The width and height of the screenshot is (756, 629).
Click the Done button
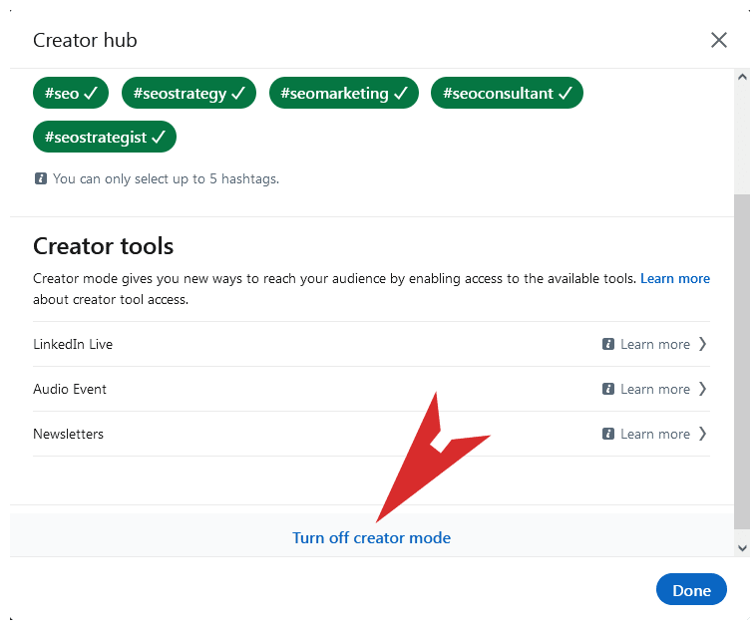point(691,589)
